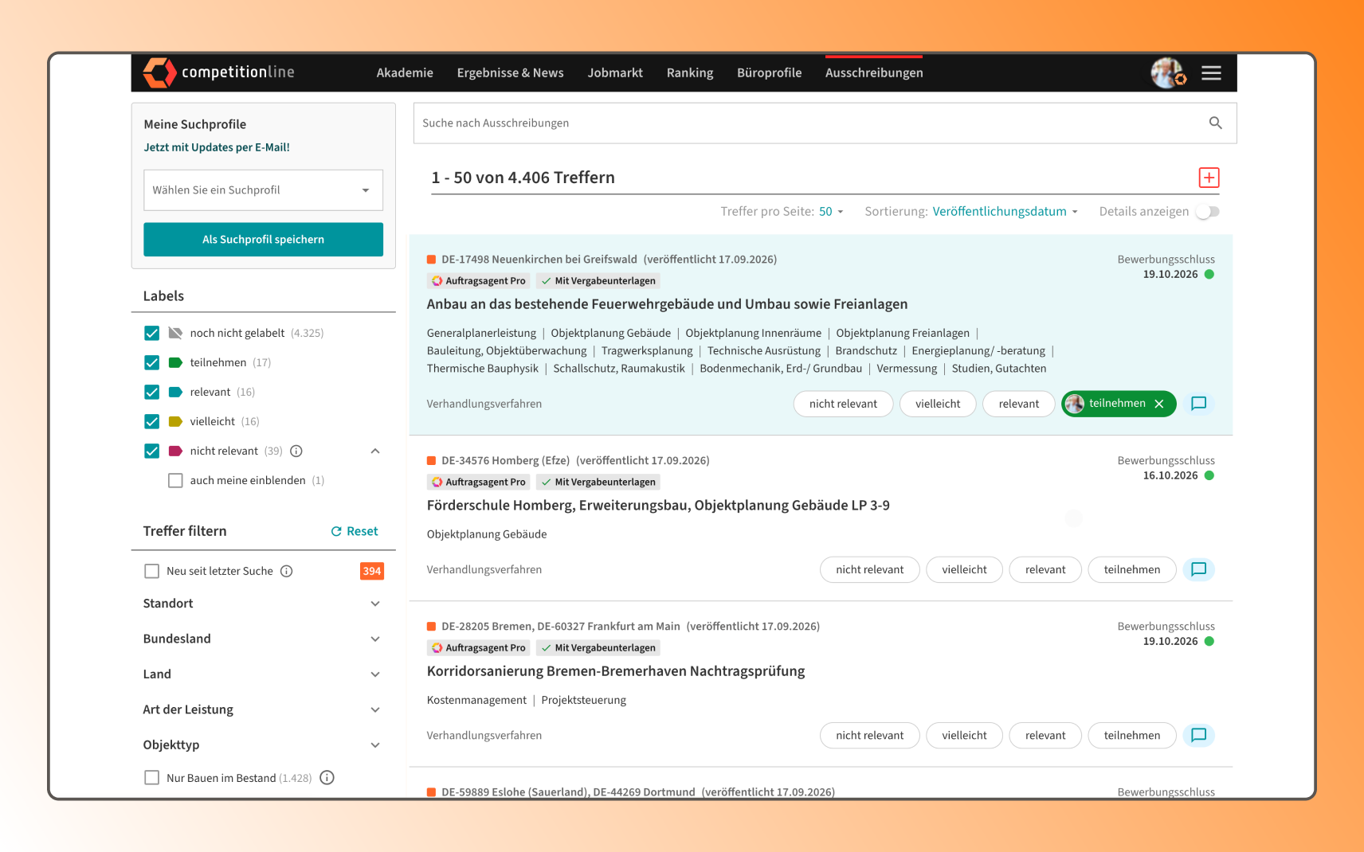1364x852 pixels.
Task: Open comment icon for Feuerwehrgebäude listing
Action: (1198, 404)
